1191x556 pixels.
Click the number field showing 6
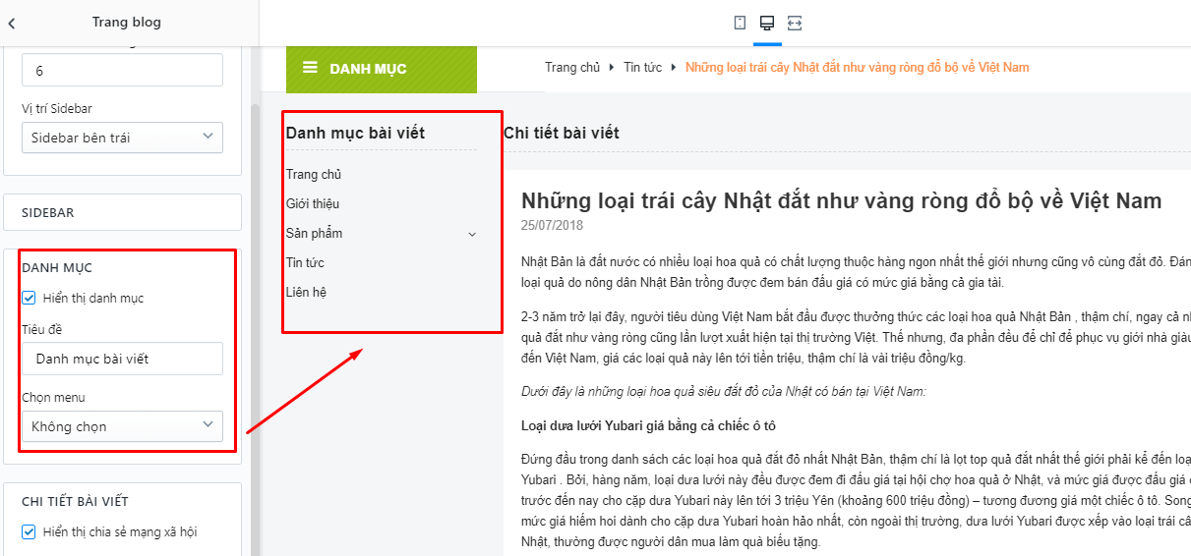coord(122,70)
